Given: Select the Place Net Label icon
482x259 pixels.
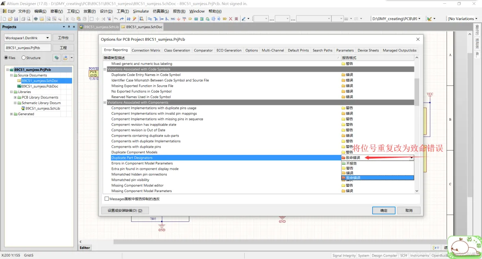Looking at the screenshot, I should (x=173, y=19).
